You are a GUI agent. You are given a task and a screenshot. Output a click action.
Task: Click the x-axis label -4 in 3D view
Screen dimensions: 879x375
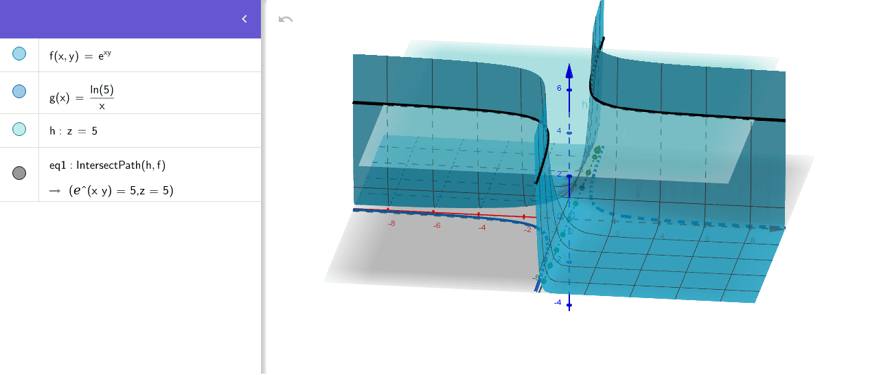(x=481, y=227)
